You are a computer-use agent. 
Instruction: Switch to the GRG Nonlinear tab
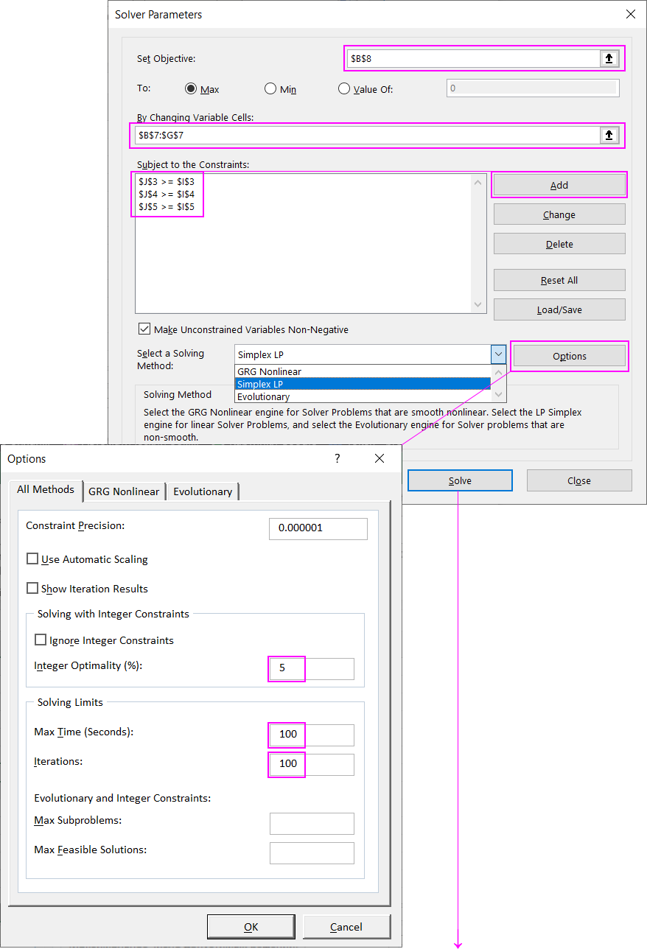click(x=124, y=491)
